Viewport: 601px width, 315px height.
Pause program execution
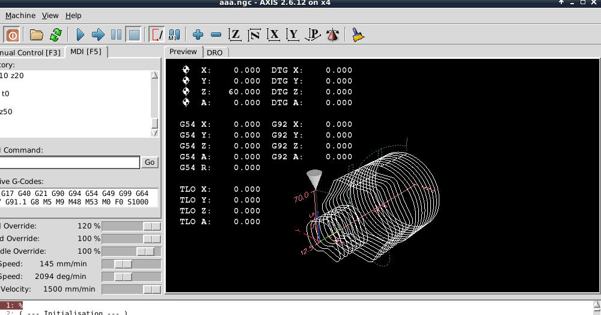pos(117,35)
